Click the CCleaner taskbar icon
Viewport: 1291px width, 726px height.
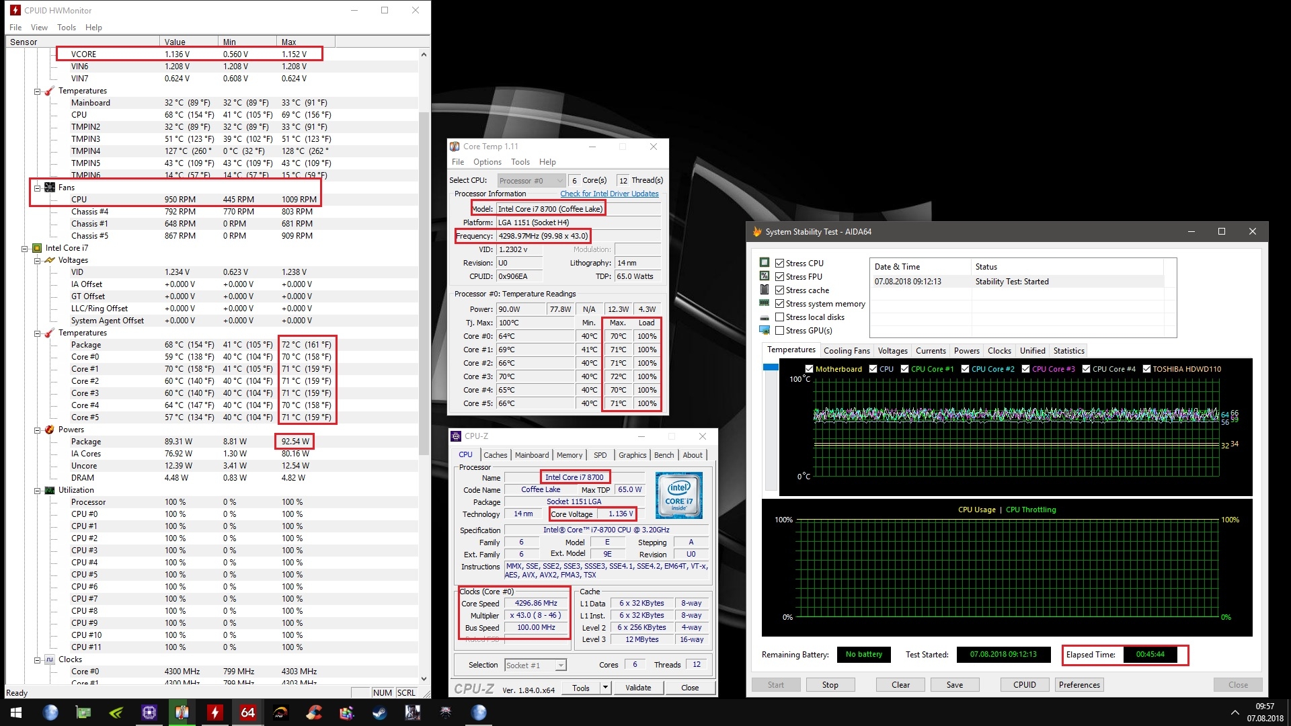coord(313,713)
